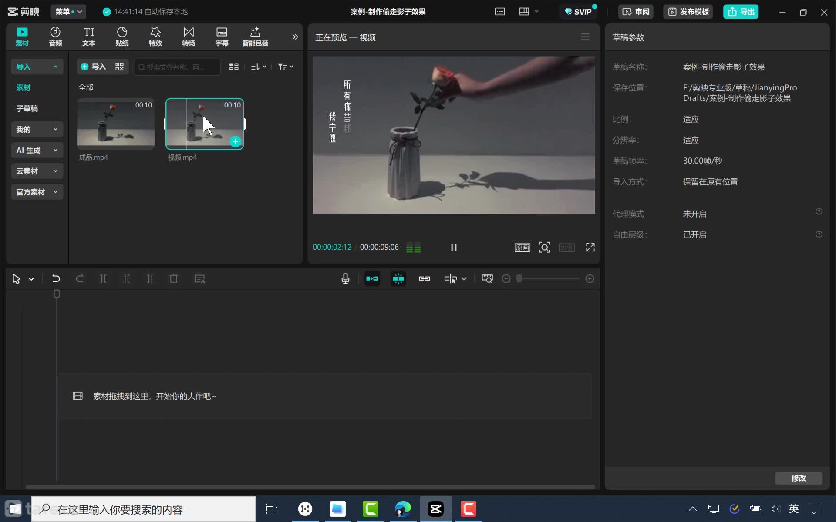Toggle grid view for media list

(234, 67)
